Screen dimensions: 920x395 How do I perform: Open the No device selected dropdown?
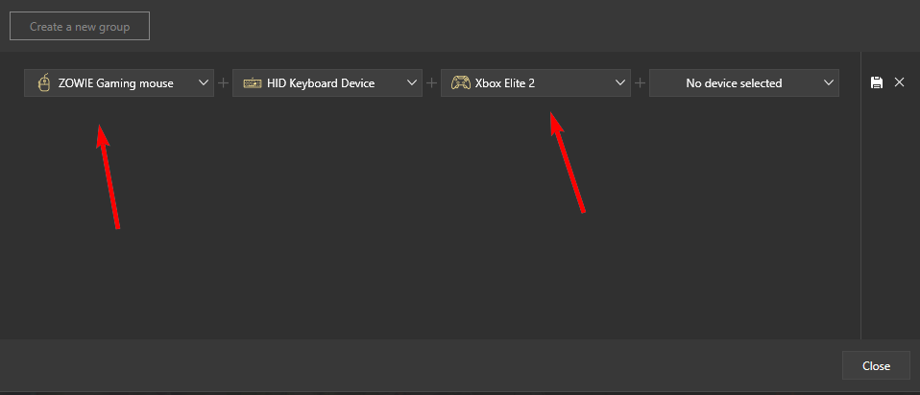(744, 83)
